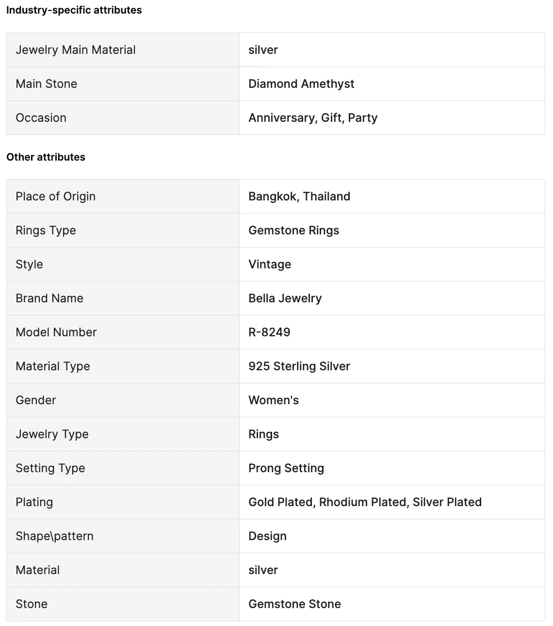Select the Vintage style value
The height and width of the screenshot is (626, 553).
tap(270, 264)
